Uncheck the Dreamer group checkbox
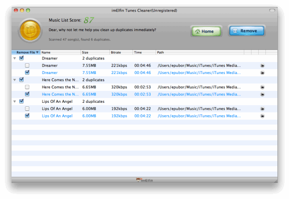 21,58
